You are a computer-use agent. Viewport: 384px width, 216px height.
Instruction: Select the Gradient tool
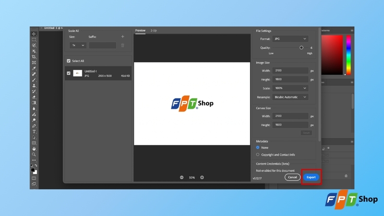(34, 103)
